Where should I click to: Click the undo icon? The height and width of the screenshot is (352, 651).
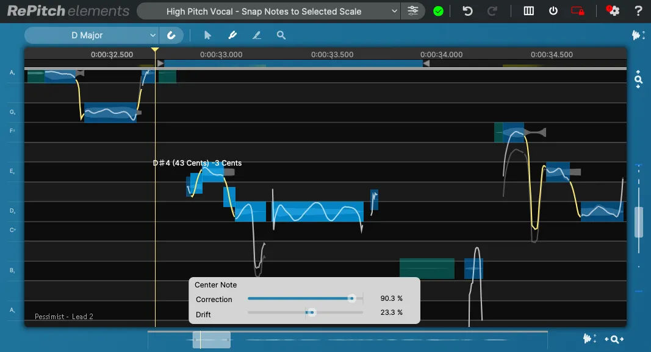[468, 10]
